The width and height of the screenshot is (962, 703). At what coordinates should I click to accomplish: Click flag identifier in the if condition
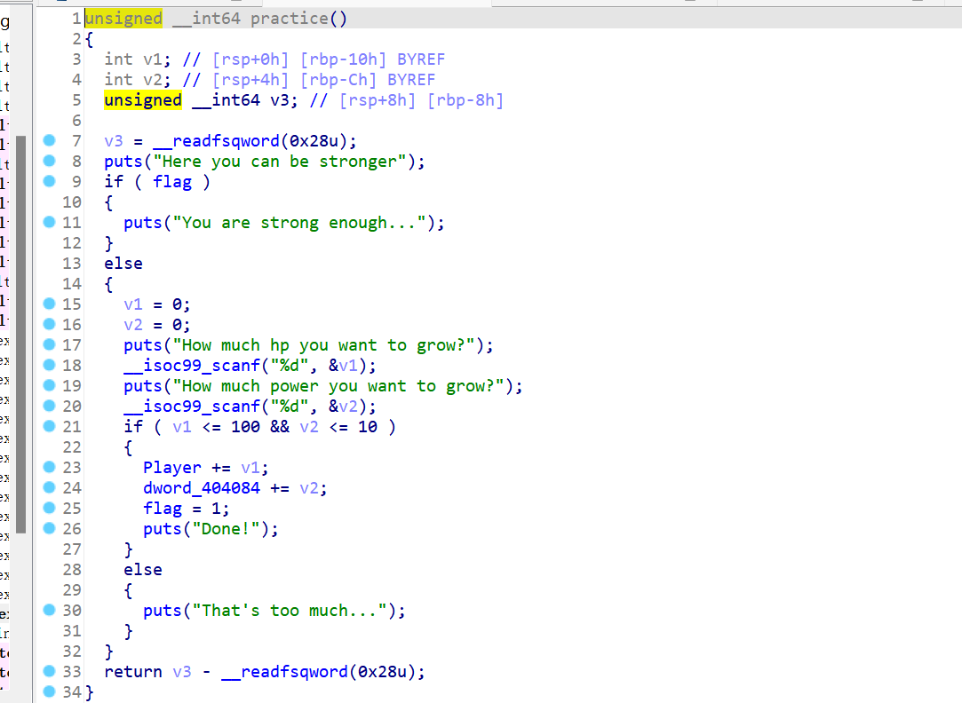click(172, 181)
